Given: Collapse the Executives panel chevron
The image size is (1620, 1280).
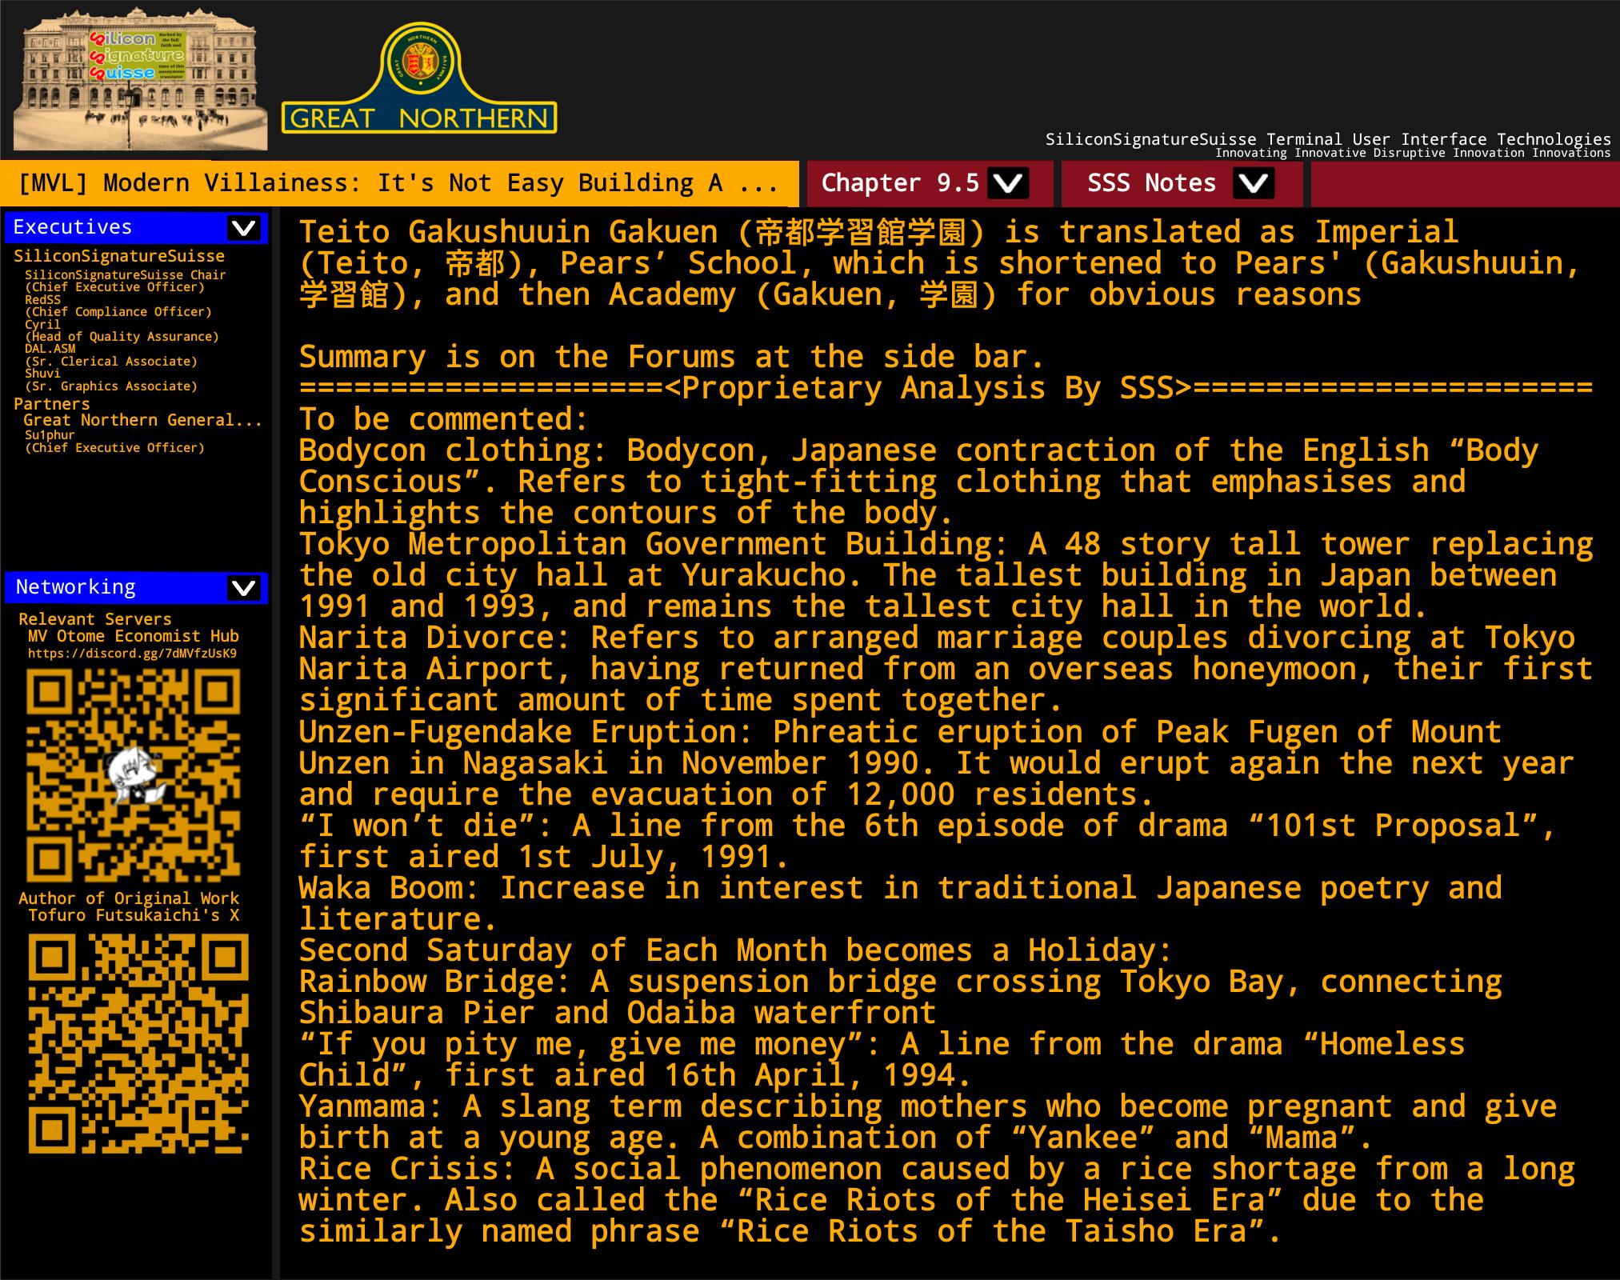Looking at the screenshot, I should 243,228.
